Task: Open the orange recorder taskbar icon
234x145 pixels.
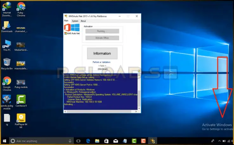Action: click(143, 141)
